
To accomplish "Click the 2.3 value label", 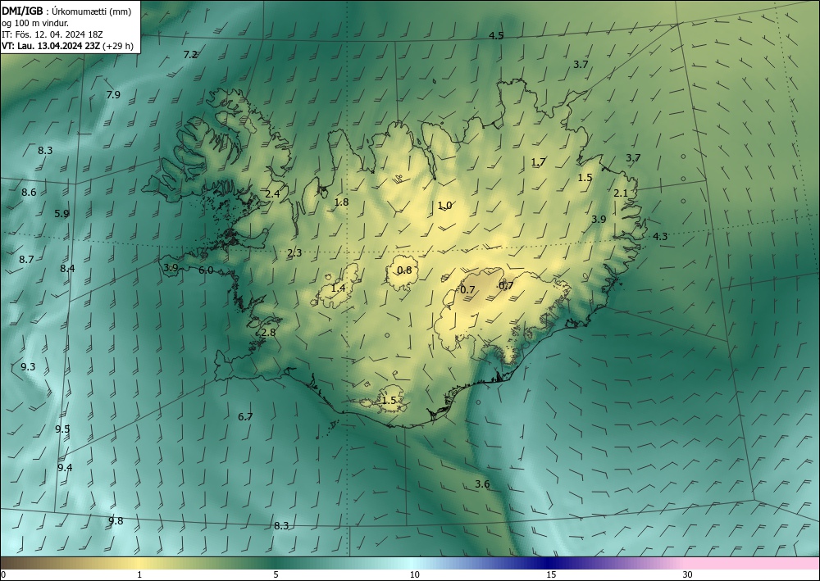I will pos(294,253).
